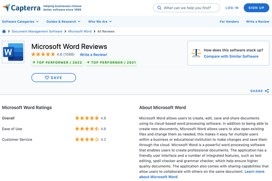
Task: Go to home via house breadcrumb icon
Action: [x=4, y=31]
